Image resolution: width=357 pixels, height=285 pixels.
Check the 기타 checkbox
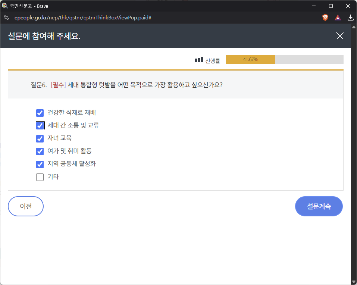click(x=40, y=177)
